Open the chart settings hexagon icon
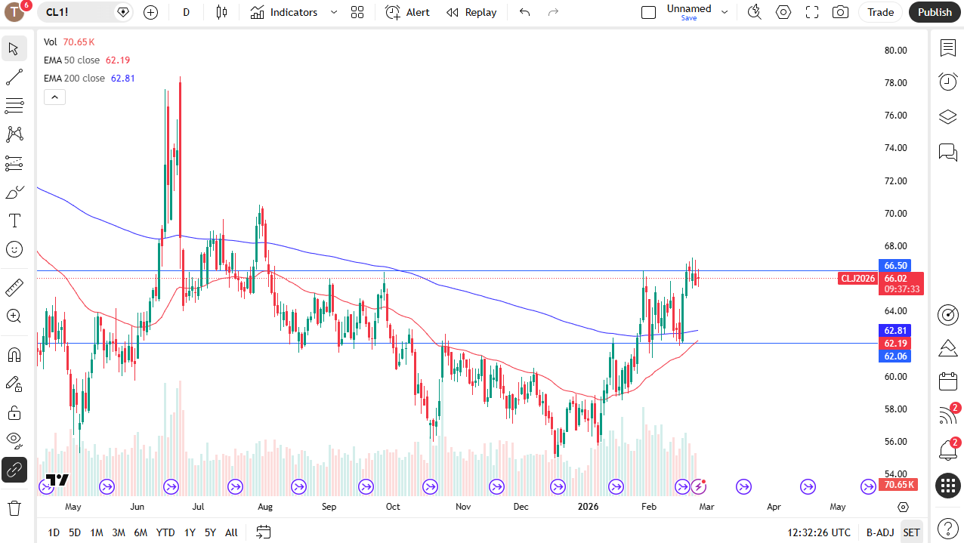This screenshot has width=964, height=543. (x=783, y=12)
